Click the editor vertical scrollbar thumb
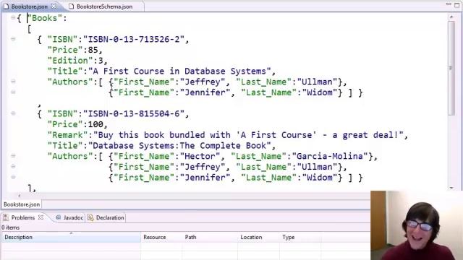Screen dimensions: 463x260 click(451, 68)
